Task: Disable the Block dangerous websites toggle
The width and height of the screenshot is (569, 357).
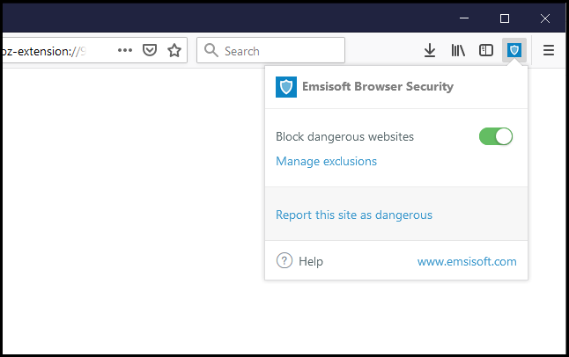Action: click(x=496, y=136)
